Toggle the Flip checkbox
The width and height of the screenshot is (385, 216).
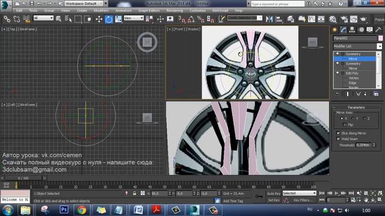point(345,125)
